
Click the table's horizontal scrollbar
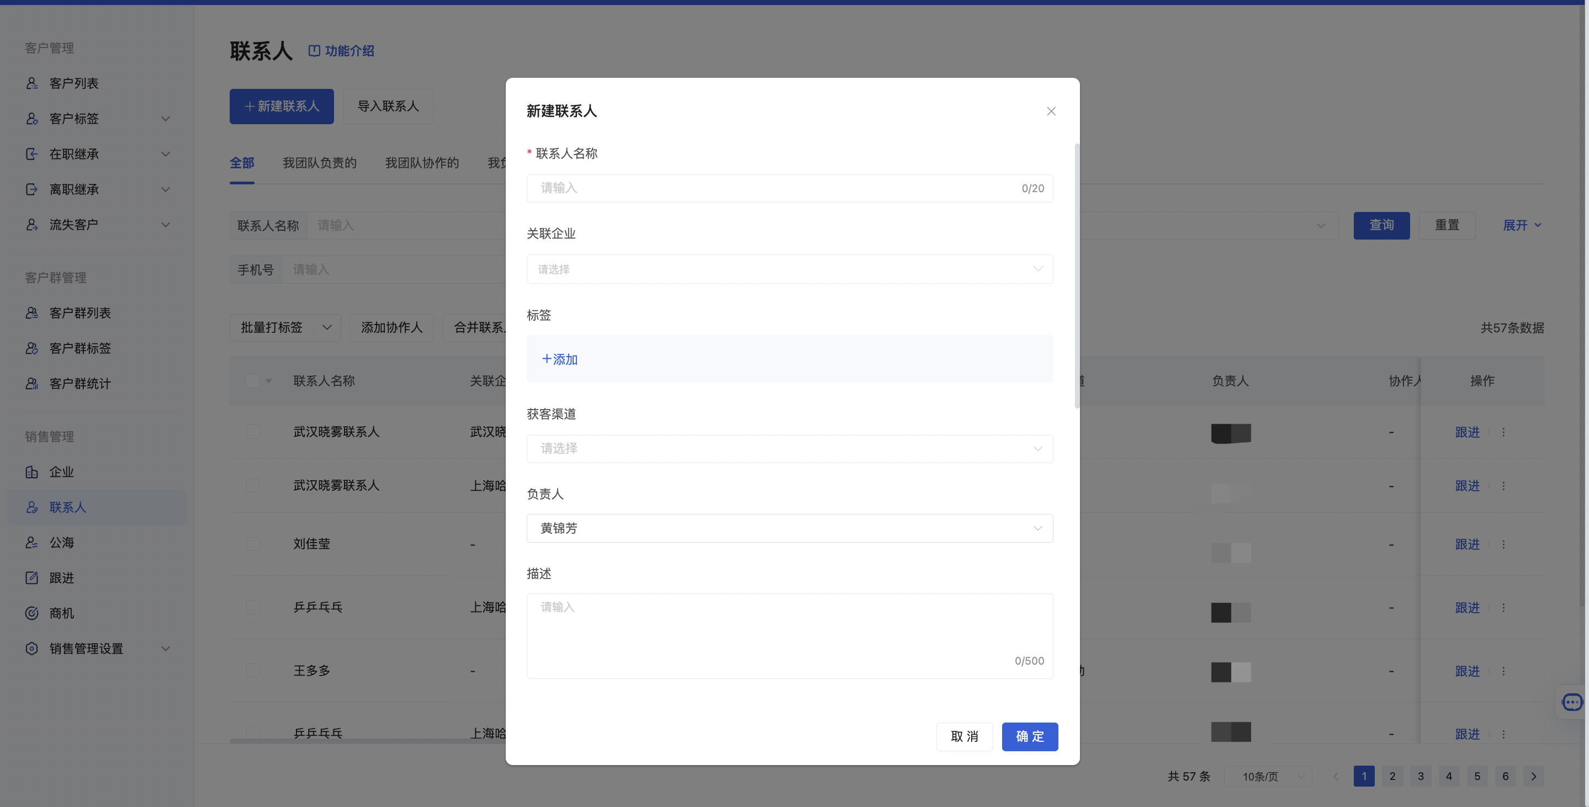coord(368,740)
